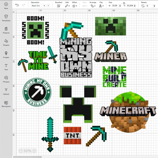The image size is (158, 158).
Task: Open the Projects panel
Action: click(x=6, y=30)
